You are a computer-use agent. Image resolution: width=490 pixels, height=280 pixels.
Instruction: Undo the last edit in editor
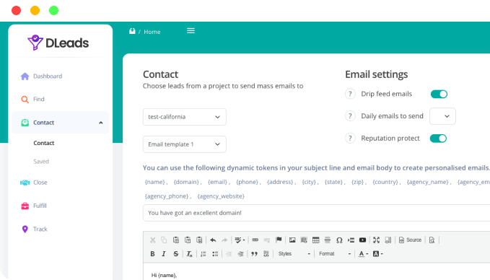(213, 240)
